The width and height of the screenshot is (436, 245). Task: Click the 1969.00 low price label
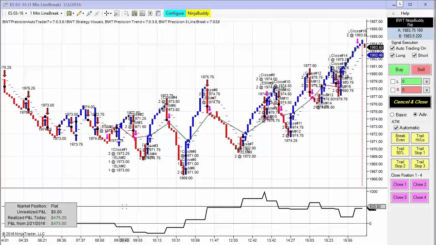(186, 178)
